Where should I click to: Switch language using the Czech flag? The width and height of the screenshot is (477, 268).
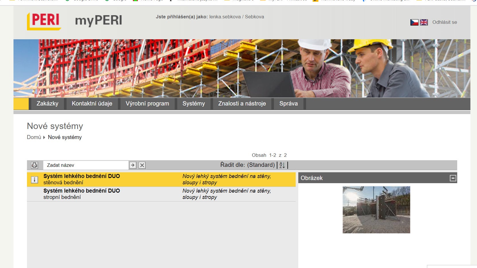[x=414, y=22]
